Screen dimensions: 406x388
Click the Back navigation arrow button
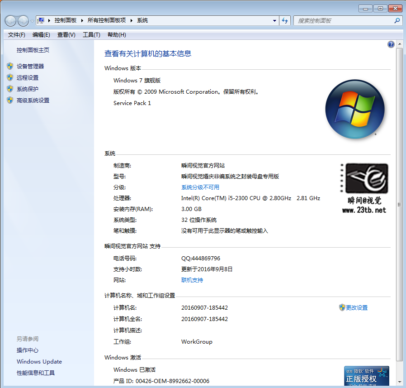[11, 21]
